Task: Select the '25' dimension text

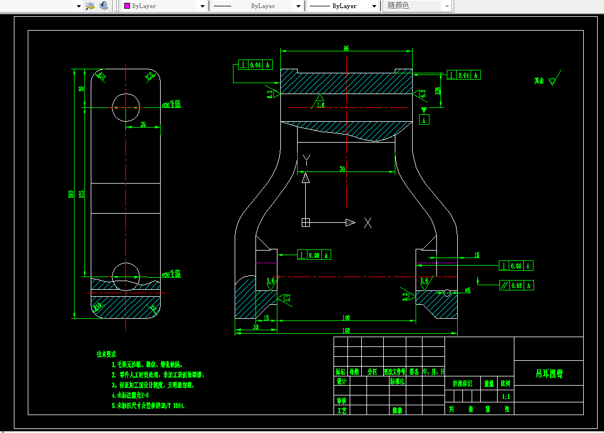Action: click(143, 124)
